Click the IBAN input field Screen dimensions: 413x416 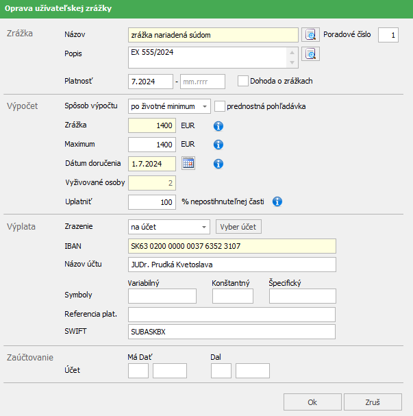tap(232, 246)
